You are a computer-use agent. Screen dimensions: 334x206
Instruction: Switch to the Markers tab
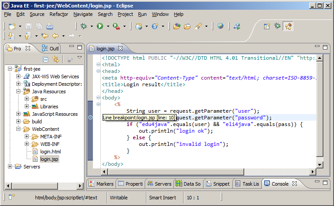pos(101,183)
